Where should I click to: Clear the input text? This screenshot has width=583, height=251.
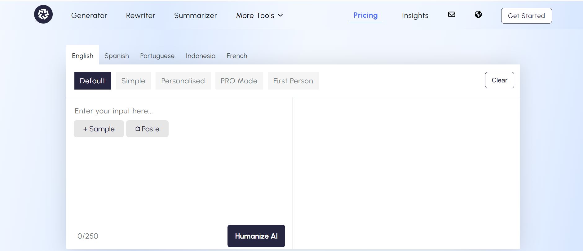click(499, 80)
